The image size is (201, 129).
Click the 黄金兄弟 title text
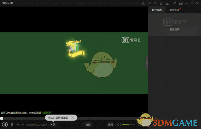click(x=8, y=3)
